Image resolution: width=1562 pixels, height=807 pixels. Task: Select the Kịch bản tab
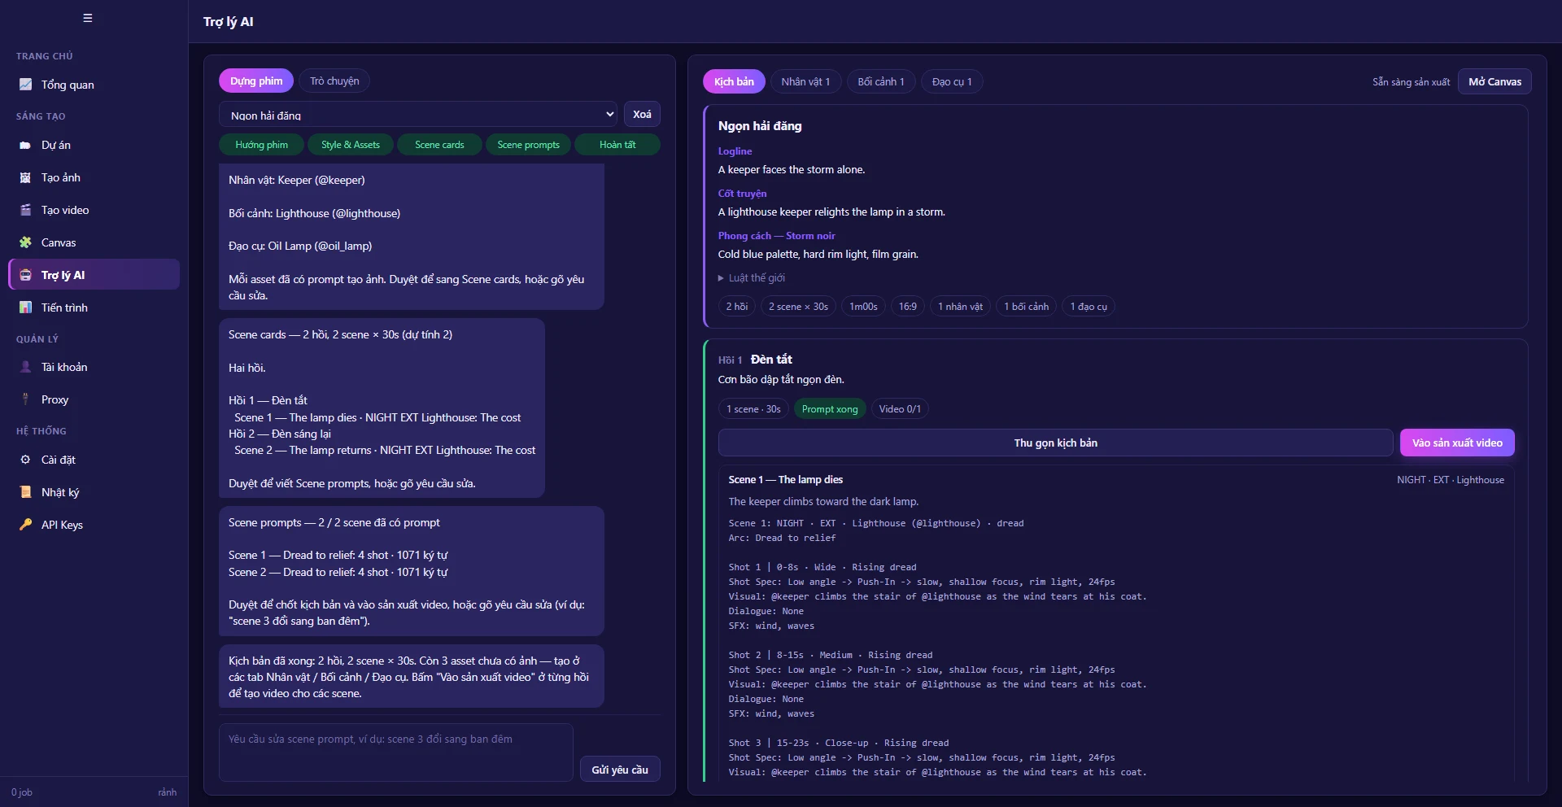click(x=734, y=81)
